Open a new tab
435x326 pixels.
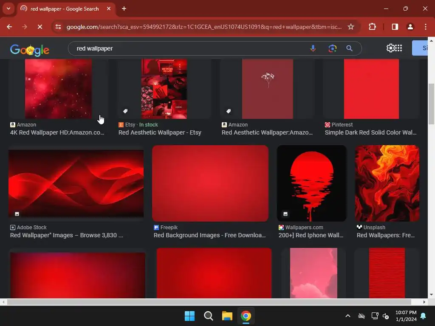click(124, 8)
